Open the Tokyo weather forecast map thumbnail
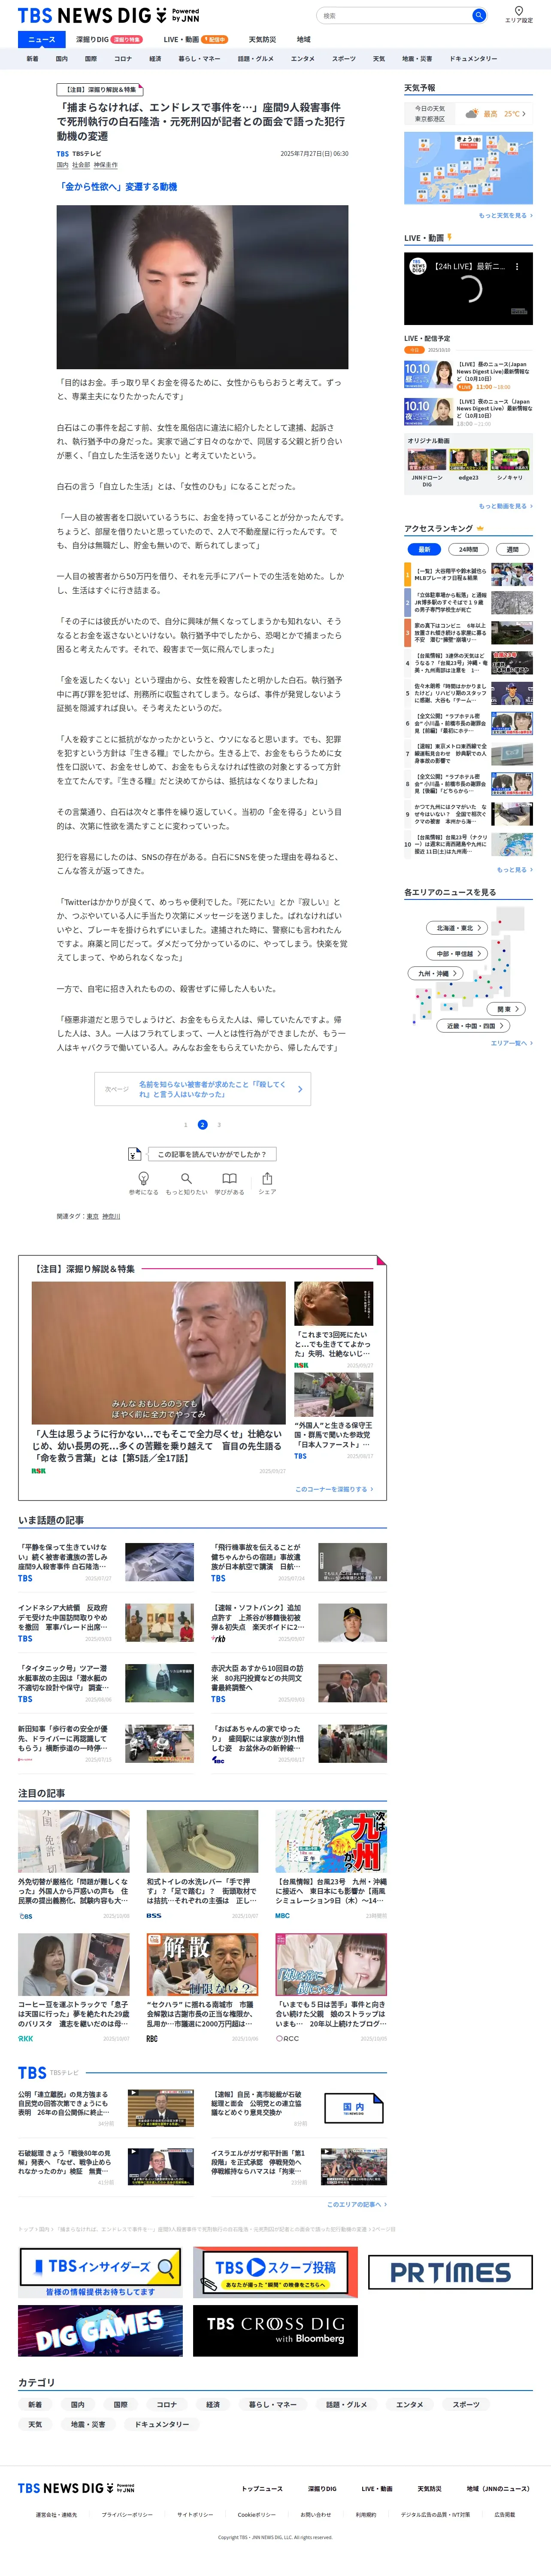This screenshot has height=2576, width=551. (468, 167)
